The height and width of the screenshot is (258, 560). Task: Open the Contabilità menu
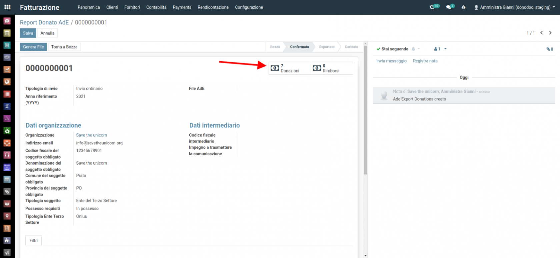click(156, 7)
